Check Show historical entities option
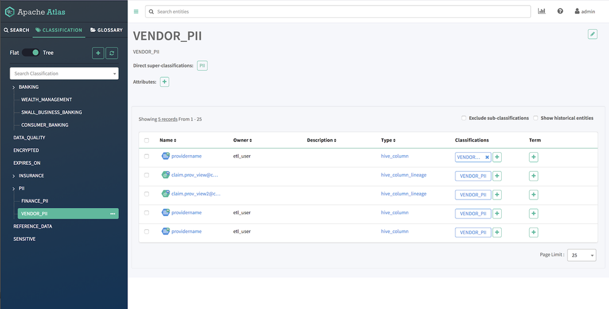Screen dimensions: 609x309 [x=536, y=118]
